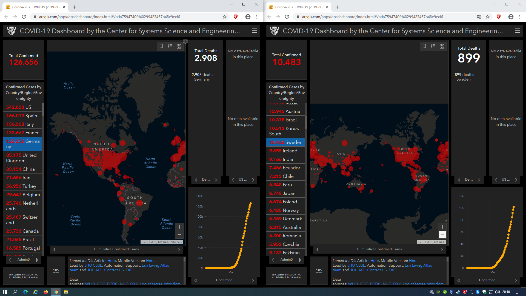Click translate page icon in right address bar

point(479,17)
